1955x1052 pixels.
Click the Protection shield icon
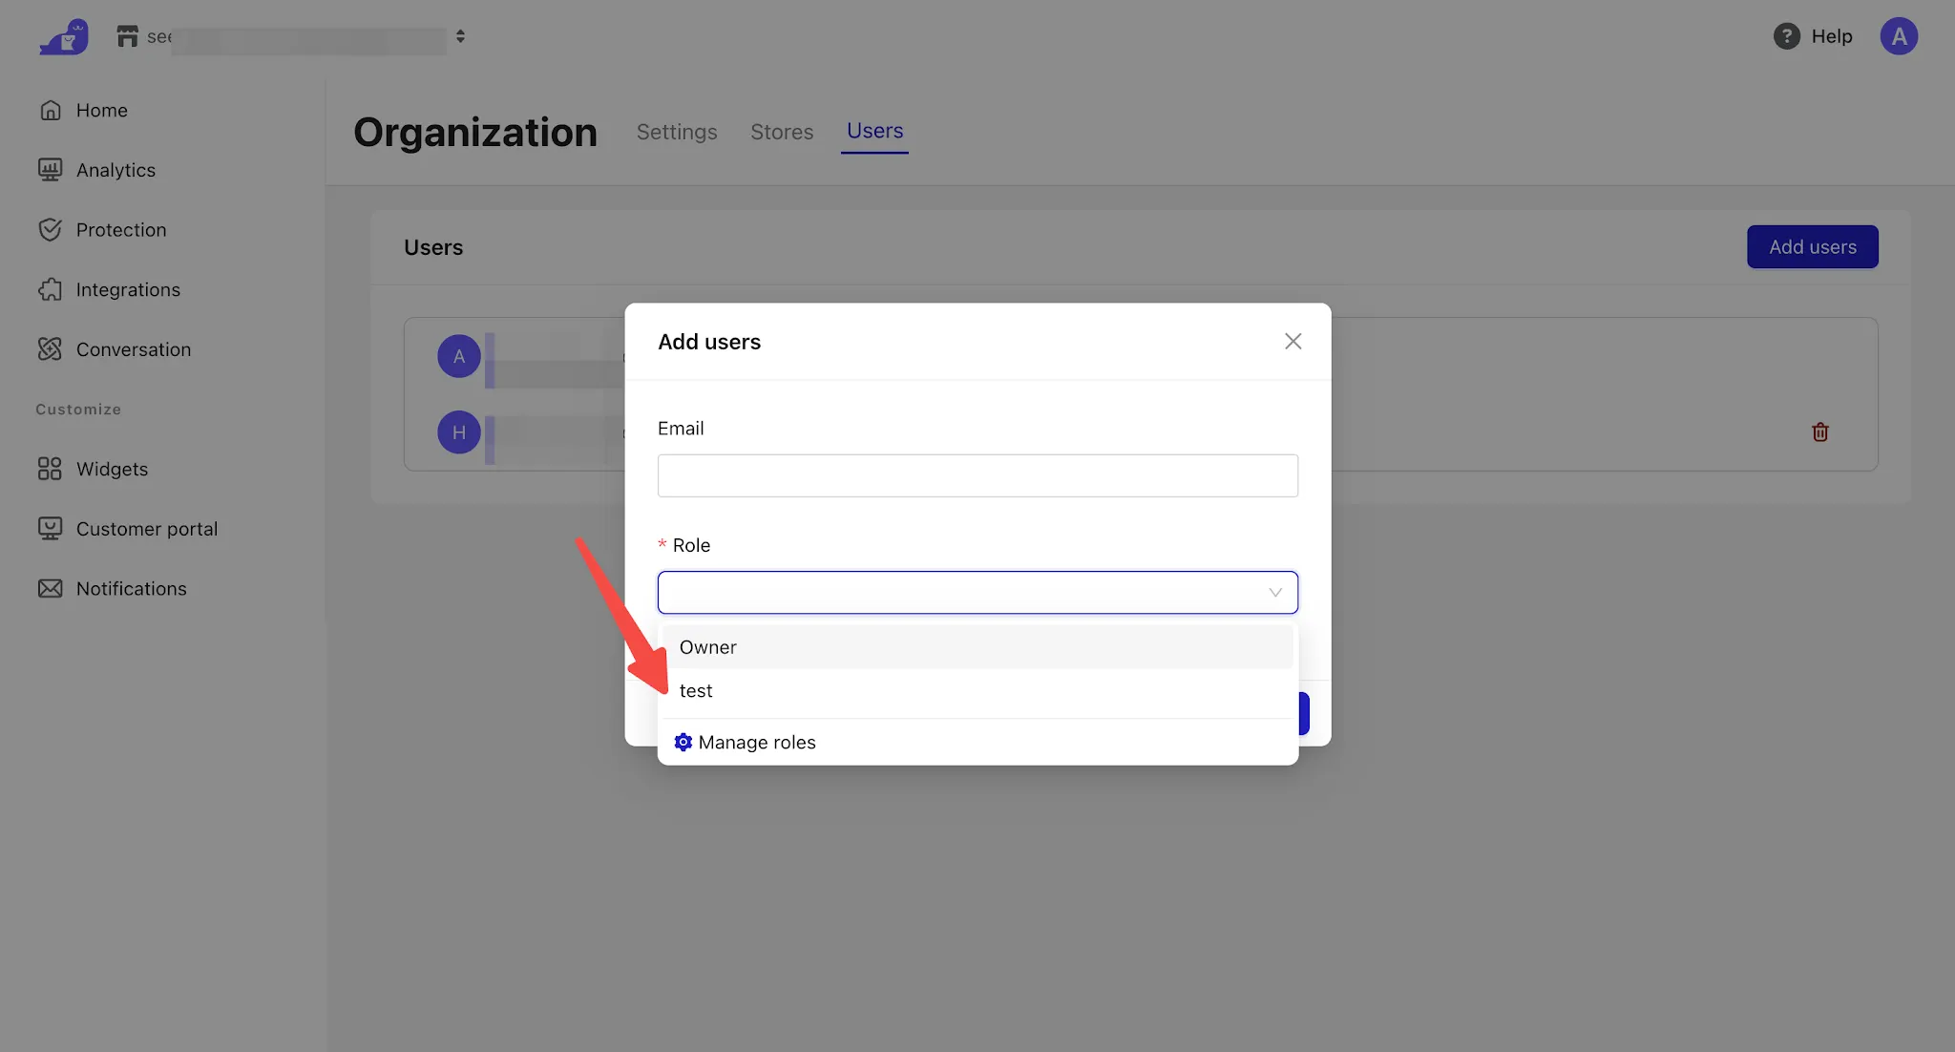click(x=51, y=230)
